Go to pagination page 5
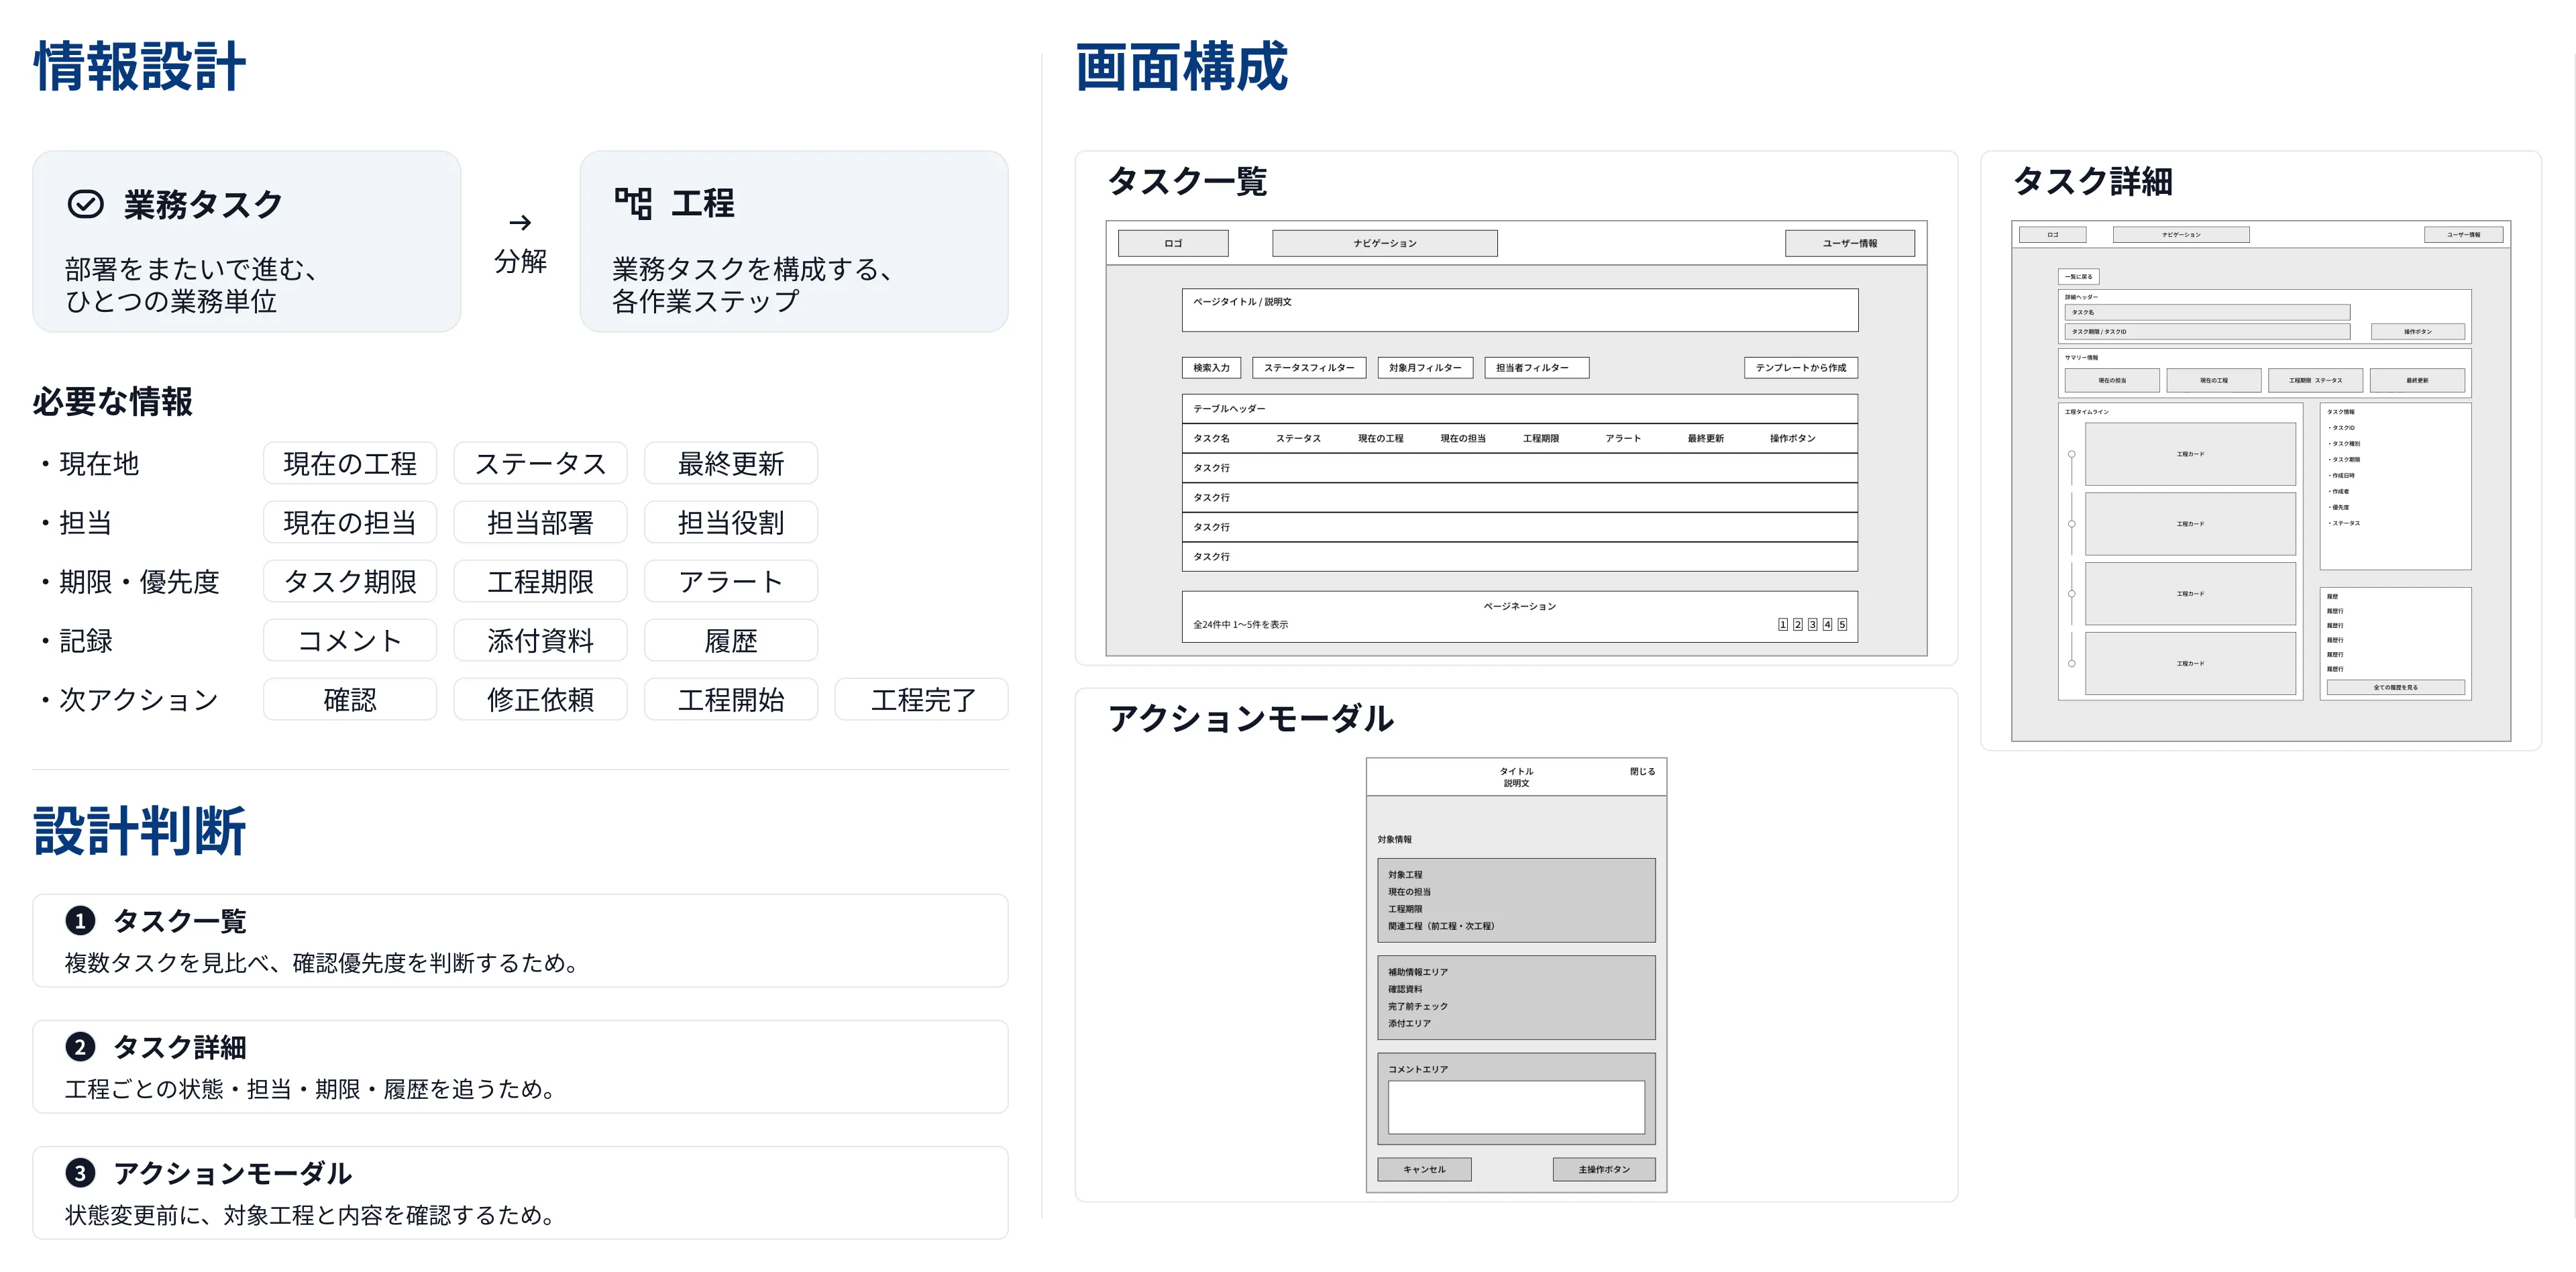 click(x=1842, y=624)
